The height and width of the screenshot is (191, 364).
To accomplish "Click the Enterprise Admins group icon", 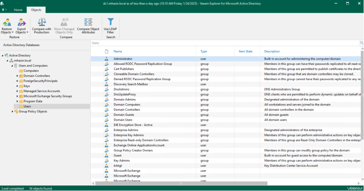I will tap(106, 130).
